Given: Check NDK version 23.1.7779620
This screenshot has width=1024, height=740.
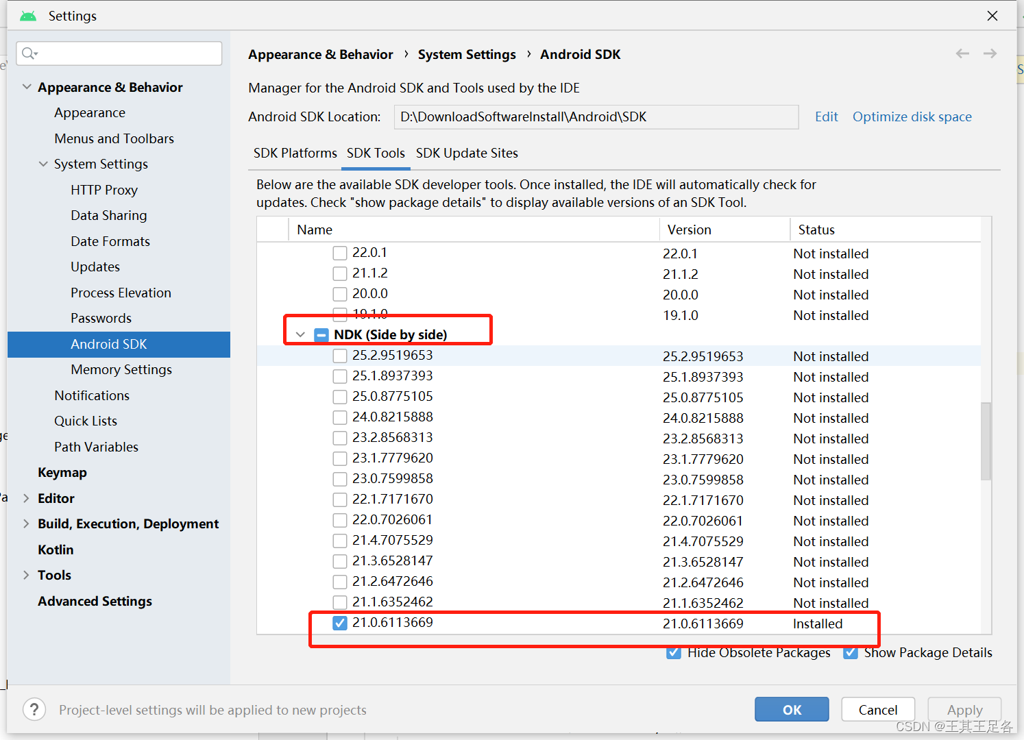Looking at the screenshot, I should click(x=340, y=458).
